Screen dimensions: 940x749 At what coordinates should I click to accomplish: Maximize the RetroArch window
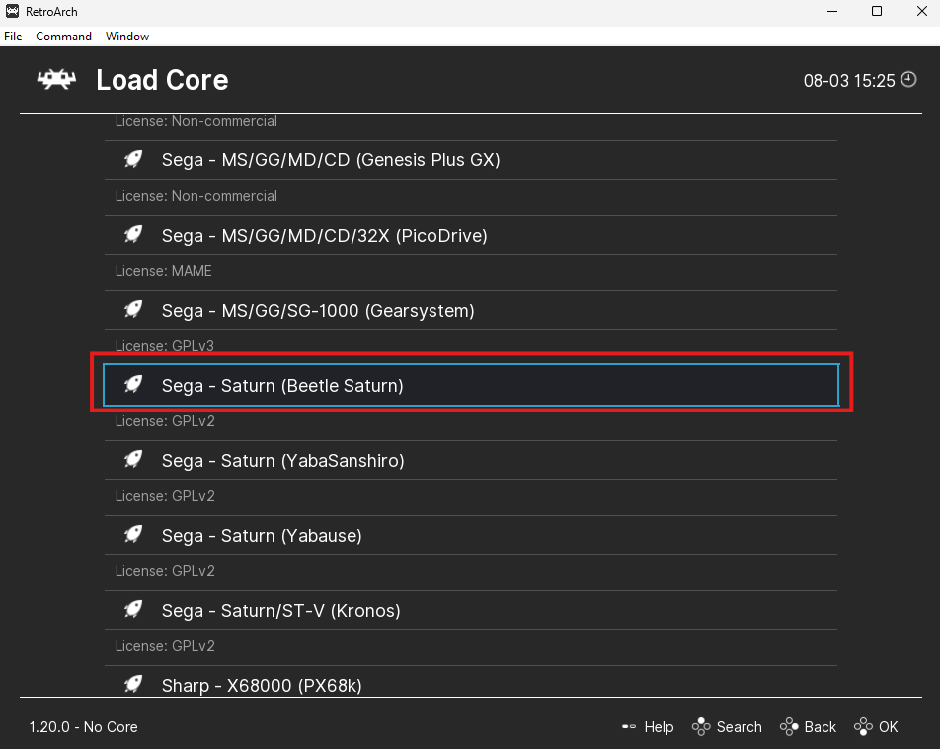[877, 12]
